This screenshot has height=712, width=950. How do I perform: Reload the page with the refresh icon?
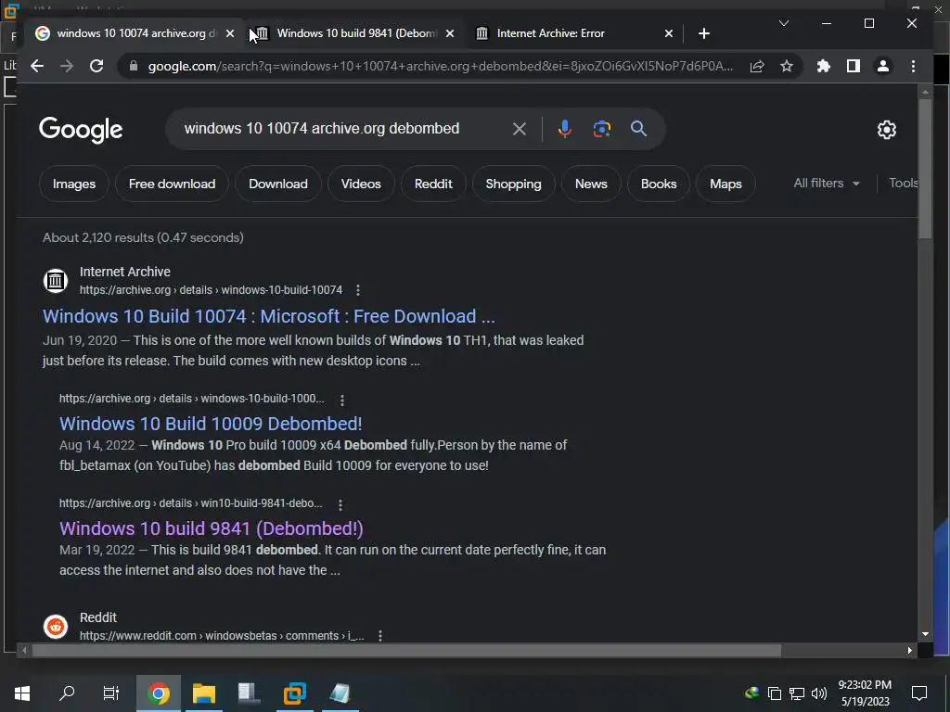point(96,66)
